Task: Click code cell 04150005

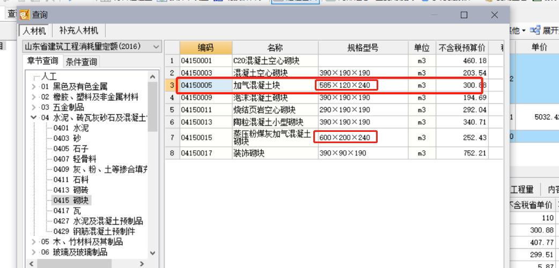Action: (x=205, y=85)
